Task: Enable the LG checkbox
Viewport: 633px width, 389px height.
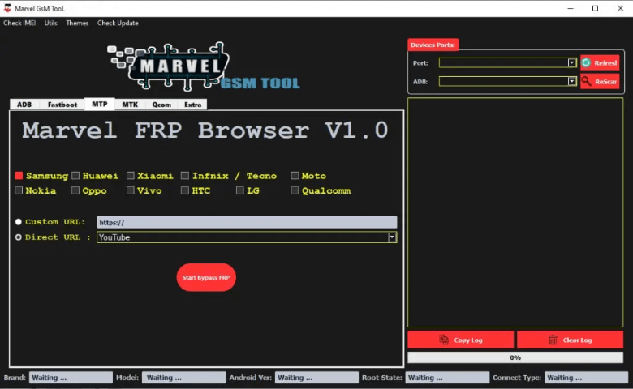Action: point(239,190)
